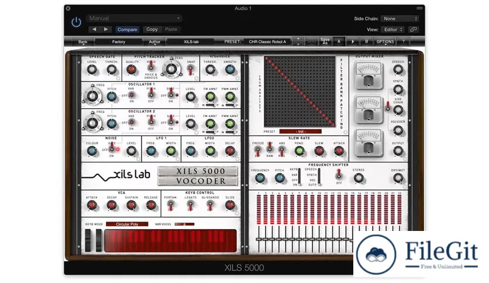Open the Circular Poly keyb mode dropdown

127,224
